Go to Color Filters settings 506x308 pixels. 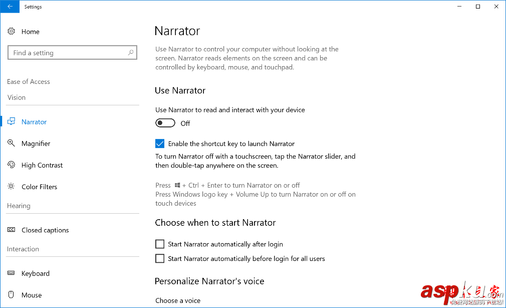point(40,187)
